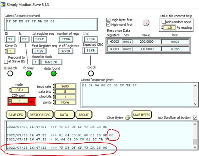Screen dimensions: 199x156
Task: Click the COM port value 4 field
Action: tap(20, 101)
